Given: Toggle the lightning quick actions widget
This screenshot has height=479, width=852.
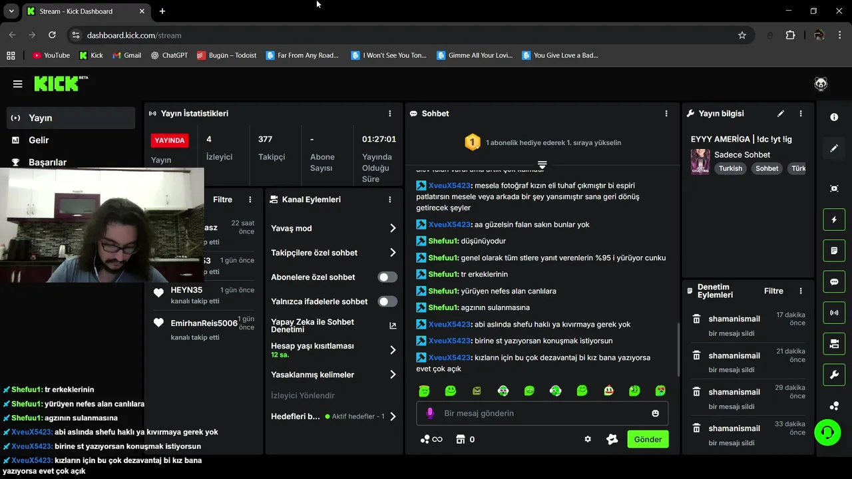Looking at the screenshot, I should pyautogui.click(x=834, y=220).
